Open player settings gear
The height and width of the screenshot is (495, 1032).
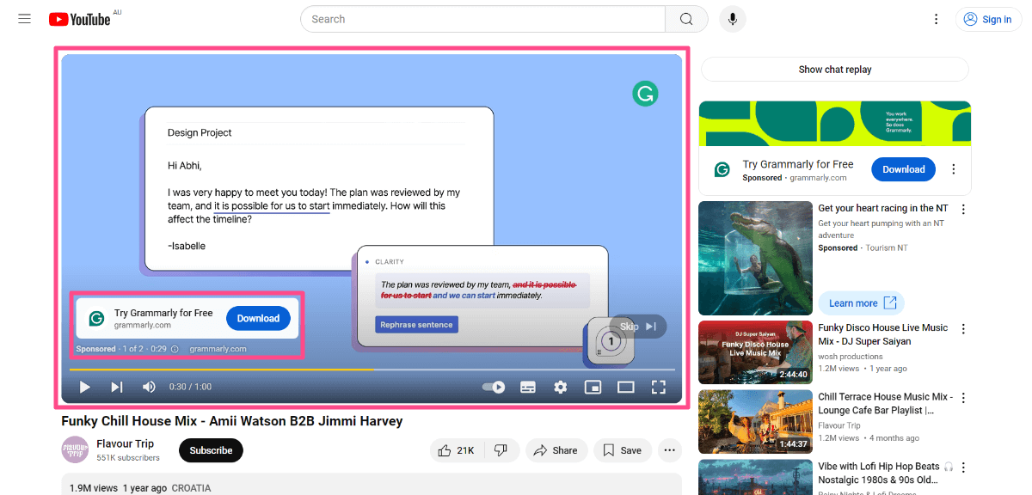pos(561,388)
